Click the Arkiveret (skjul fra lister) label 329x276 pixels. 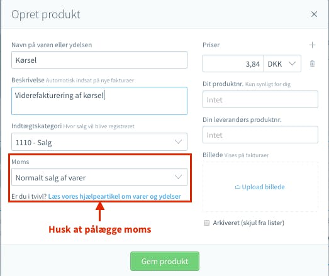[248, 223]
